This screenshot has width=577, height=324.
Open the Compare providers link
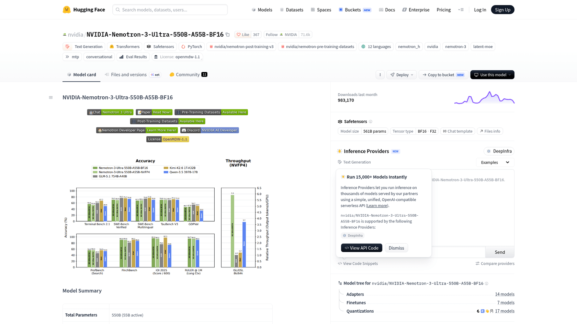[x=495, y=264]
